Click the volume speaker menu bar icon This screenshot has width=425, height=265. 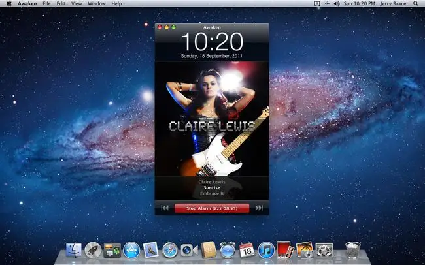pos(337,3)
